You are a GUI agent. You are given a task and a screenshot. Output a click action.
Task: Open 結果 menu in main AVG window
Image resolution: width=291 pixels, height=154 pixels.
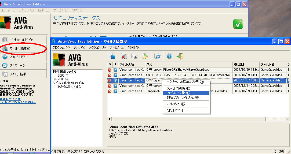coord(43,10)
